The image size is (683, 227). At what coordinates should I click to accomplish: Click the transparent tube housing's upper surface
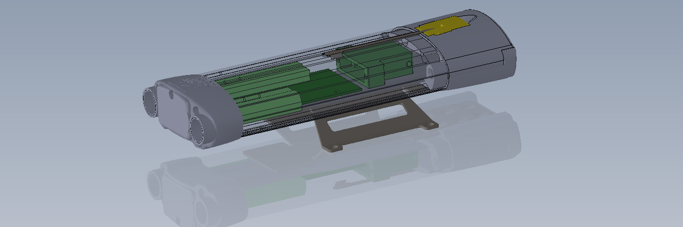point(287,56)
